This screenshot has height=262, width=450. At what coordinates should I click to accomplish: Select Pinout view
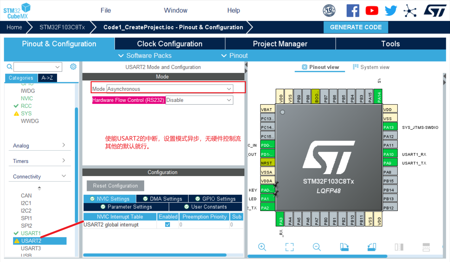coord(320,67)
